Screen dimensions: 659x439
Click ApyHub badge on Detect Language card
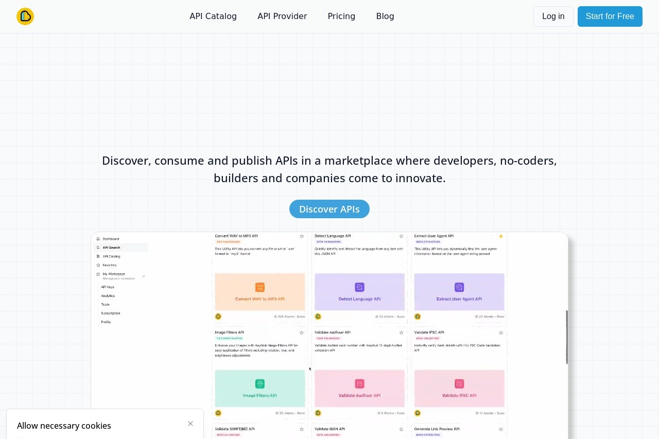click(318, 317)
